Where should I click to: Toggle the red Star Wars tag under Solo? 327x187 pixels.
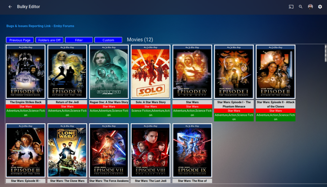coord(150,106)
